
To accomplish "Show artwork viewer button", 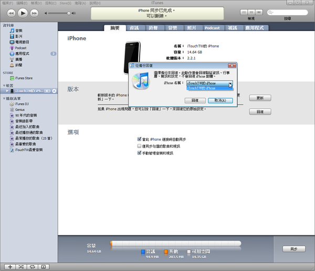I will tap(44, 267).
